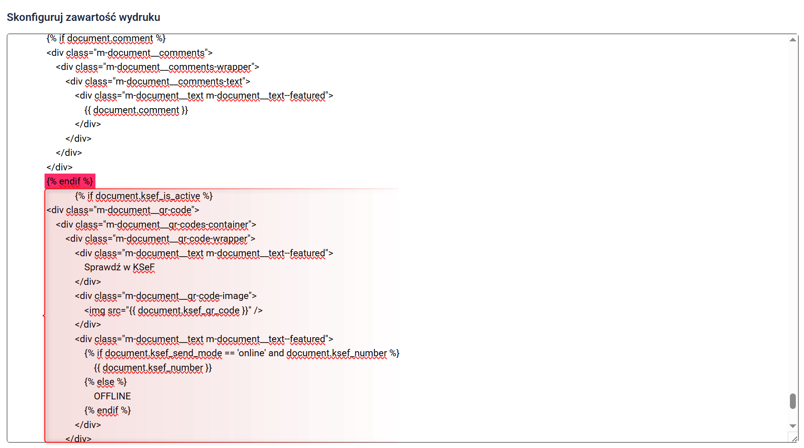Screen dimensions: 804x448
Task: Click the m-document__qr-code-image div line
Action: point(165,296)
